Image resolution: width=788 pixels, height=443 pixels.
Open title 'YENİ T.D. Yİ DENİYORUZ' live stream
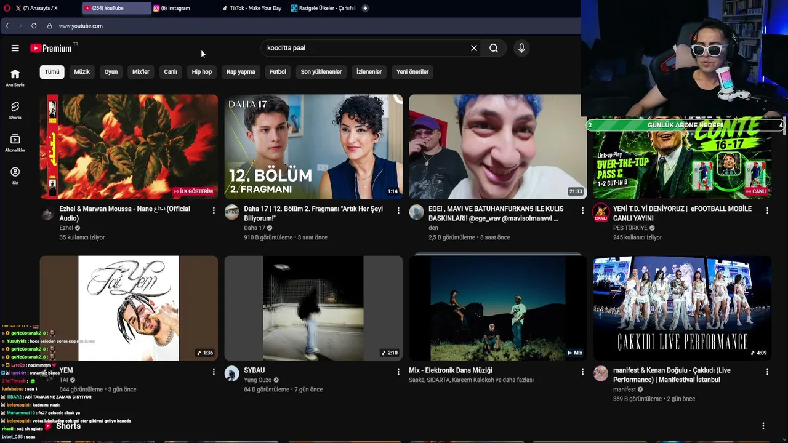pos(682,214)
